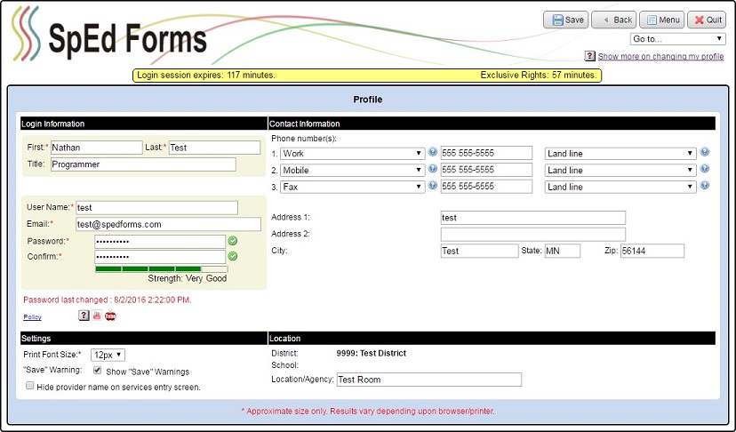736x432 pixels.
Task: Open first Land line dropdown for Work phone
Action: (620, 153)
